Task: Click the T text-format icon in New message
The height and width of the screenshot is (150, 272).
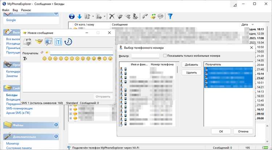Action: 25,59
